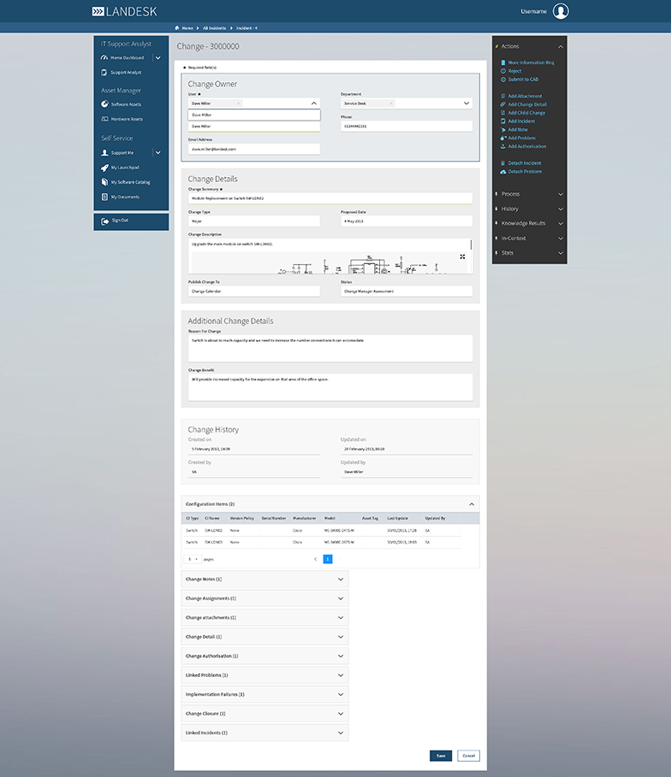This screenshot has width=671, height=777.
Task: Expand the Change Notes section
Action: [341, 579]
